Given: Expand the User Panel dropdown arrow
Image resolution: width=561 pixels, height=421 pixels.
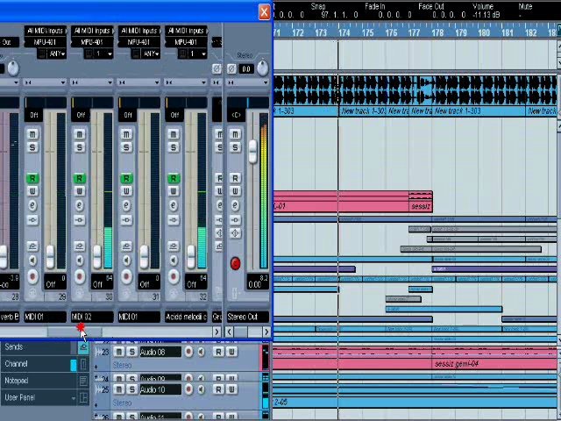Looking at the screenshot, I should click(x=74, y=398).
